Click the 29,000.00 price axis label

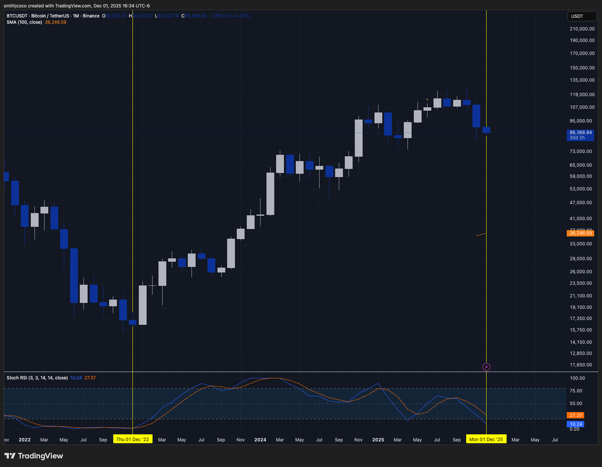pos(582,259)
